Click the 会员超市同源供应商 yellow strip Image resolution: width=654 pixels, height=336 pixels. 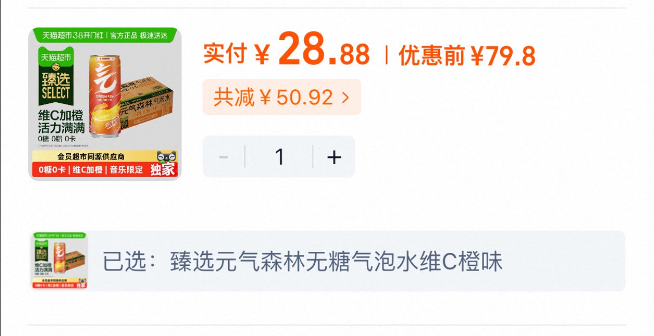(x=91, y=156)
